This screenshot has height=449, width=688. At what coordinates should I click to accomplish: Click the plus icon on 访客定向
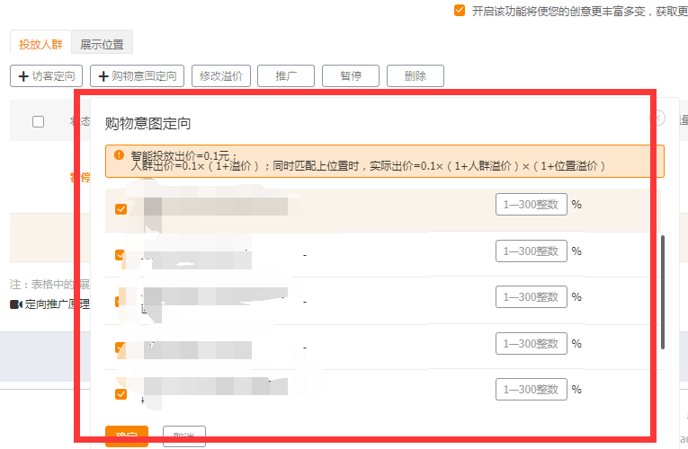(x=23, y=76)
